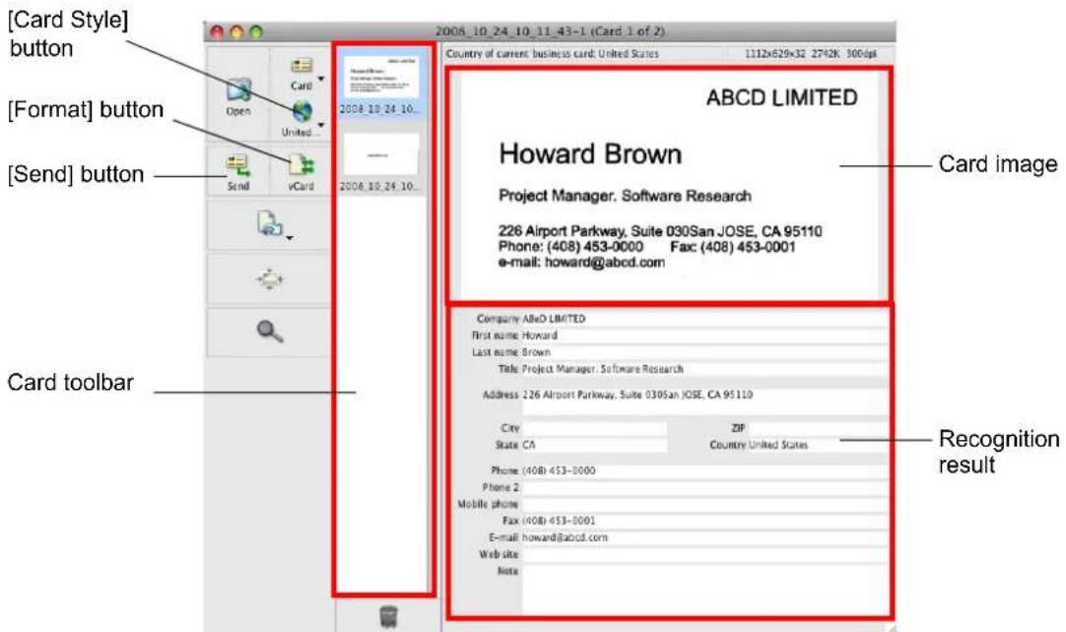Select the second blank card thumbnail
This screenshot has width=1066, height=632.
pyautogui.click(x=380, y=155)
